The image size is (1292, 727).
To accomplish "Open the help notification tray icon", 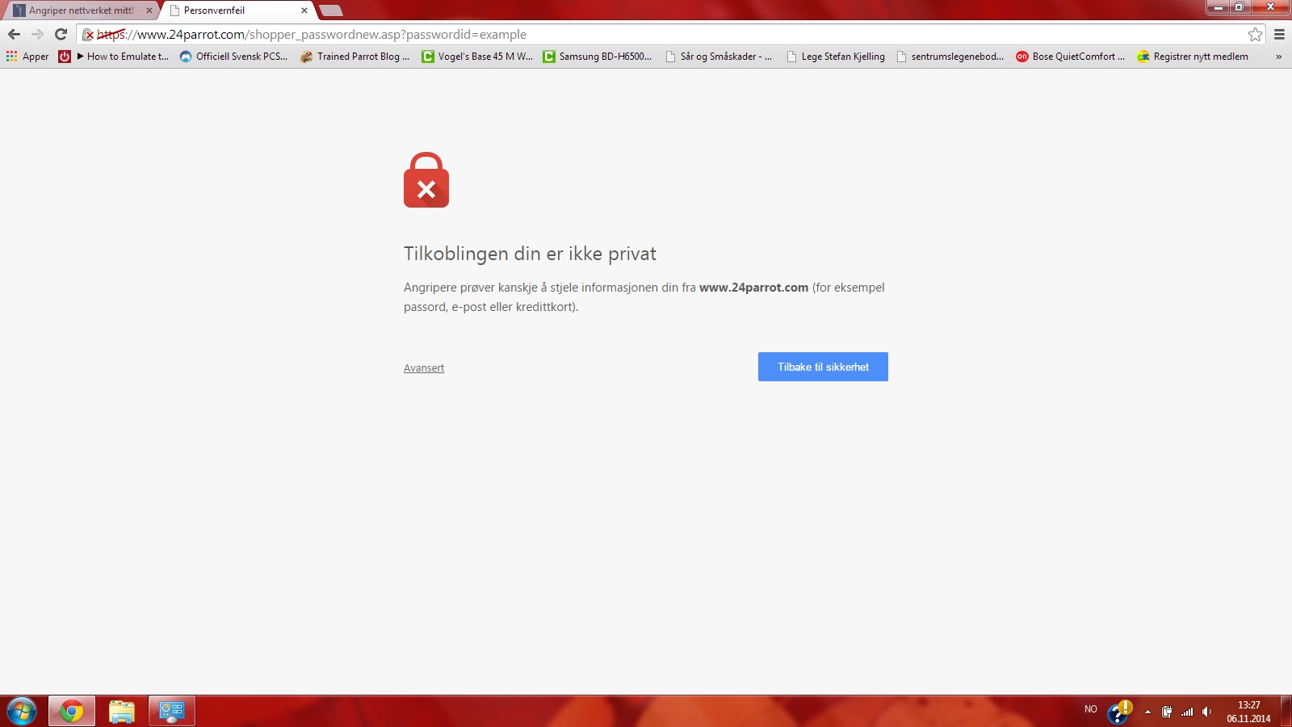I will pos(1119,712).
